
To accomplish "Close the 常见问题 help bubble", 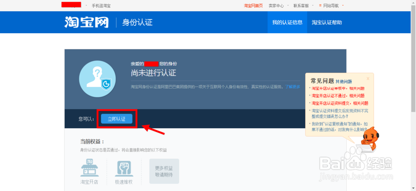I will click(x=368, y=79).
